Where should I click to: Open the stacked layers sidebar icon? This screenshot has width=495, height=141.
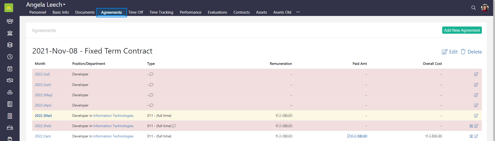(x=10, y=45)
